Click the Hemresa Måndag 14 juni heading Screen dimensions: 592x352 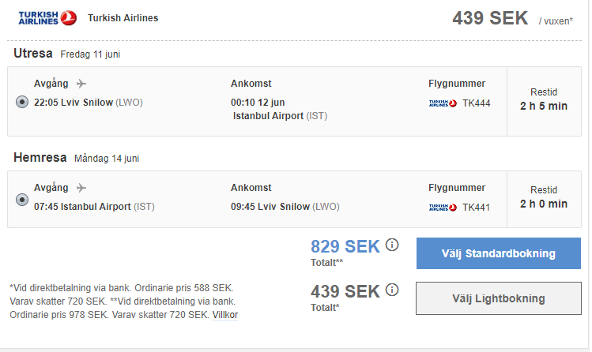coord(76,158)
